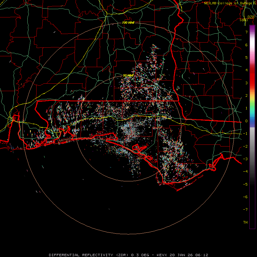Click the "-3" value on the scale
257x257 pixels.
point(245,159)
